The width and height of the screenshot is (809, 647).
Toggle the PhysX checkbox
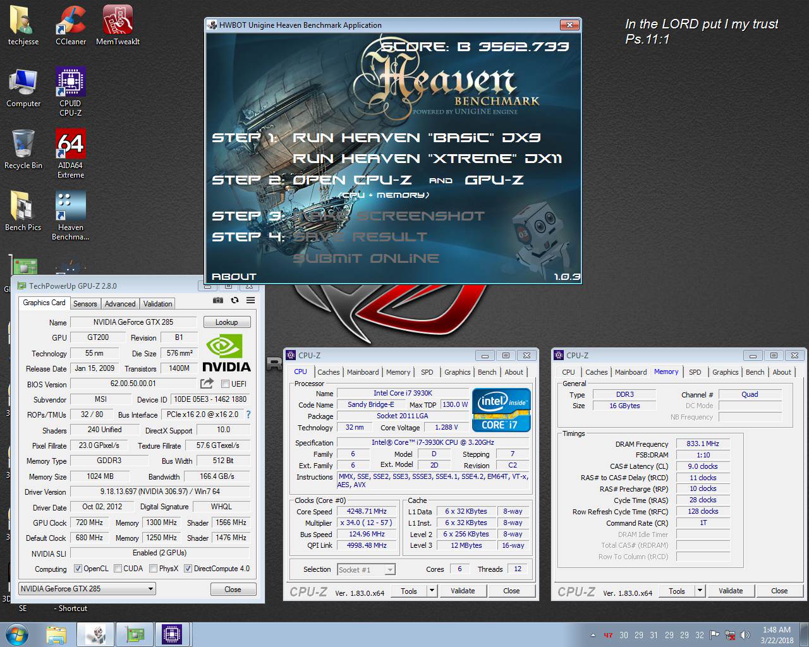153,569
